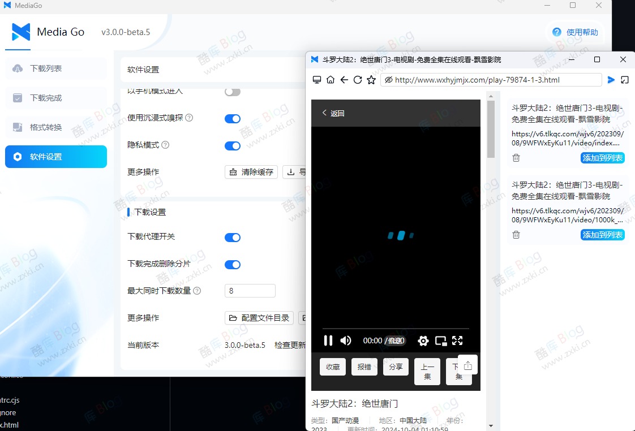Open 使用帮助 help link

point(576,32)
